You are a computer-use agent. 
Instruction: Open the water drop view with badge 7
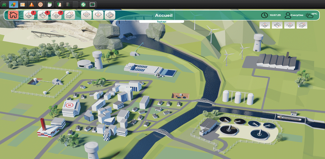pyautogui.click(x=29, y=15)
